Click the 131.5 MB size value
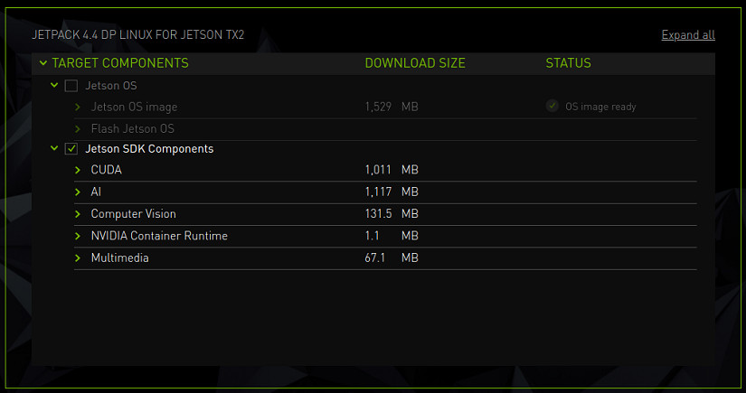Image resolution: width=746 pixels, height=393 pixels. click(392, 214)
